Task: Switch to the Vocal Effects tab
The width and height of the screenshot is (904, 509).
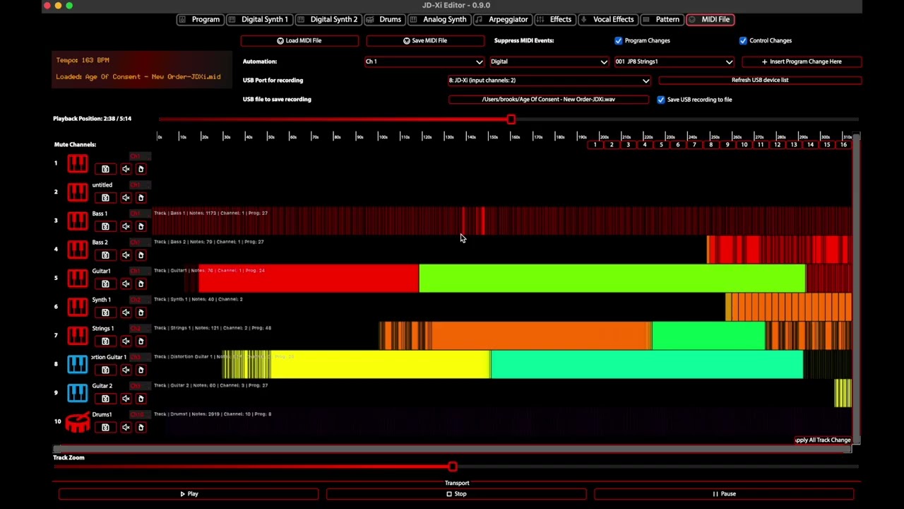Action: coord(608,19)
